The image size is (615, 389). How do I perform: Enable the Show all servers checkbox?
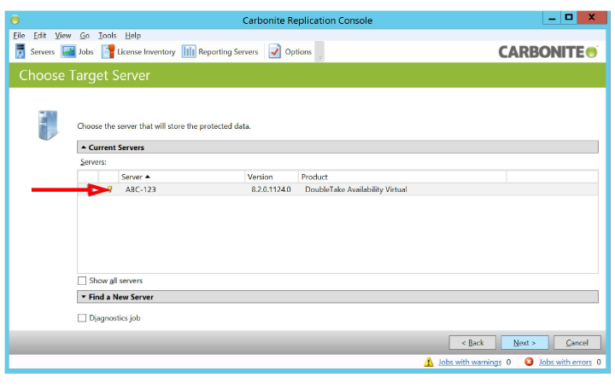(x=82, y=281)
